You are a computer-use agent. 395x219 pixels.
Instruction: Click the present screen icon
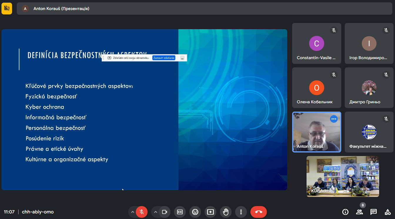[210, 212]
